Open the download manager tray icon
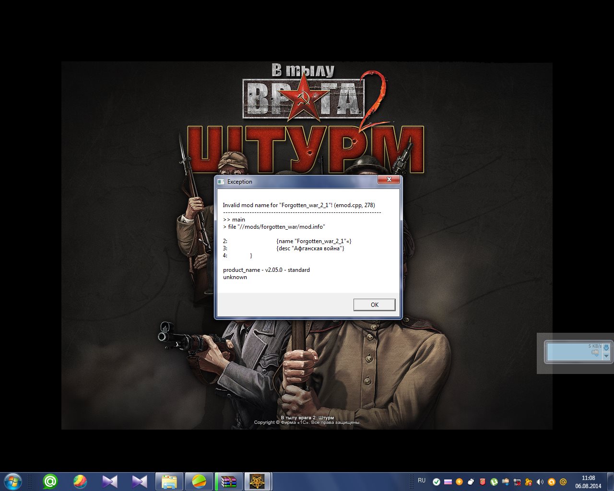This screenshot has width=614, height=491. coord(506,482)
